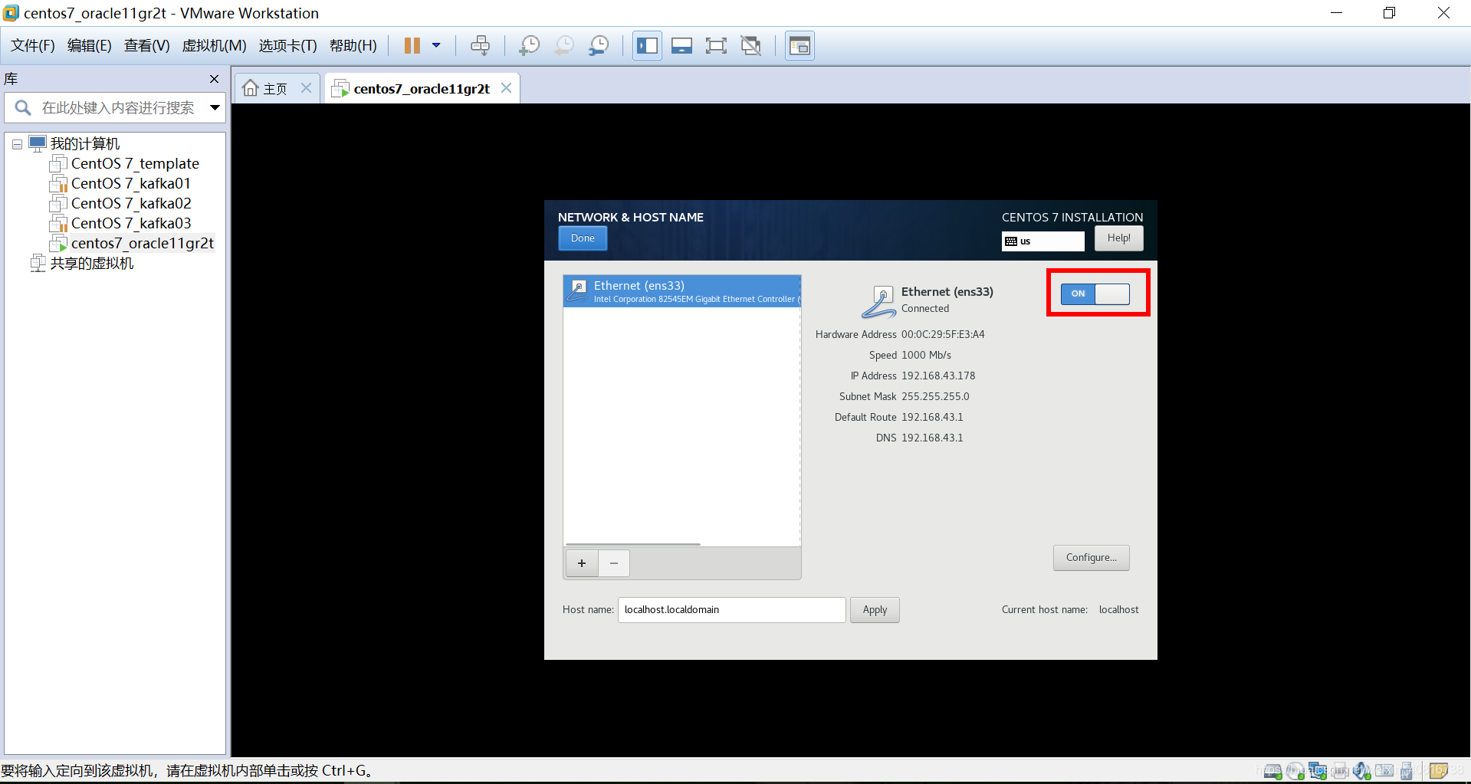Viewport: 1471px width, 784px height.
Task: Show the console view icon
Action: [x=800, y=46]
